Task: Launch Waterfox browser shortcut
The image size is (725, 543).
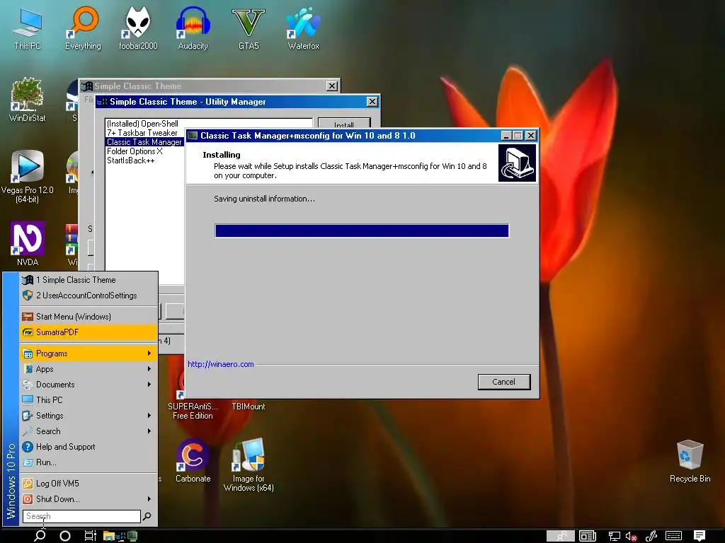Action: click(x=303, y=28)
